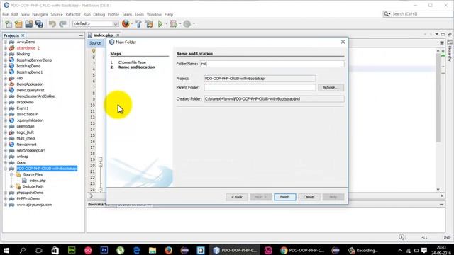Close the index.php editor tab

118,35
